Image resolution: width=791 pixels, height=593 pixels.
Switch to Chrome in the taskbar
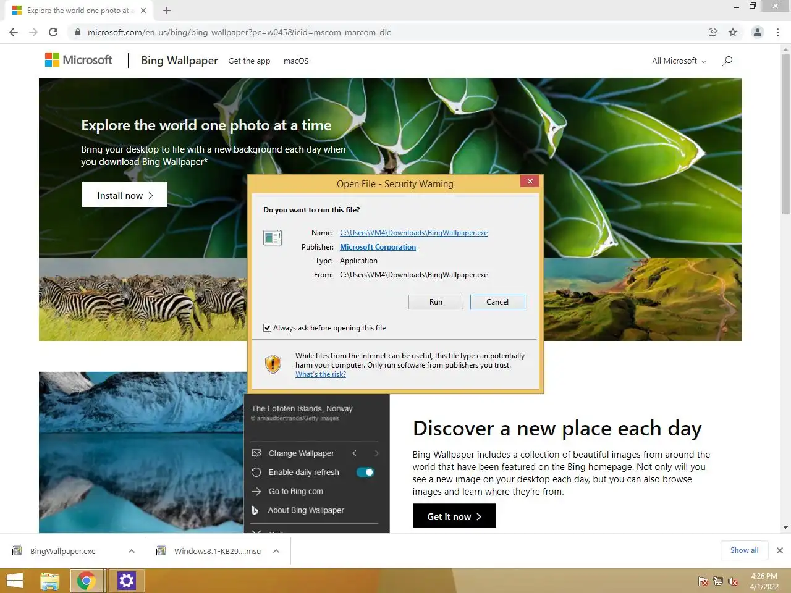point(87,581)
